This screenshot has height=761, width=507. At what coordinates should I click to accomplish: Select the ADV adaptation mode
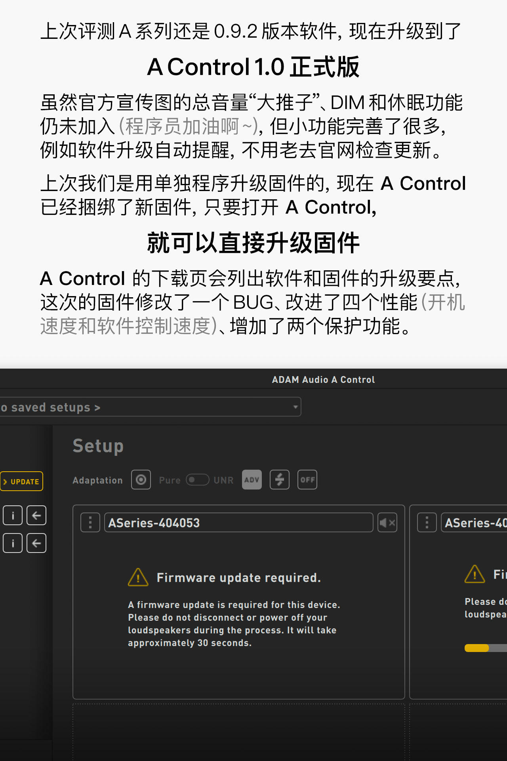(x=252, y=480)
